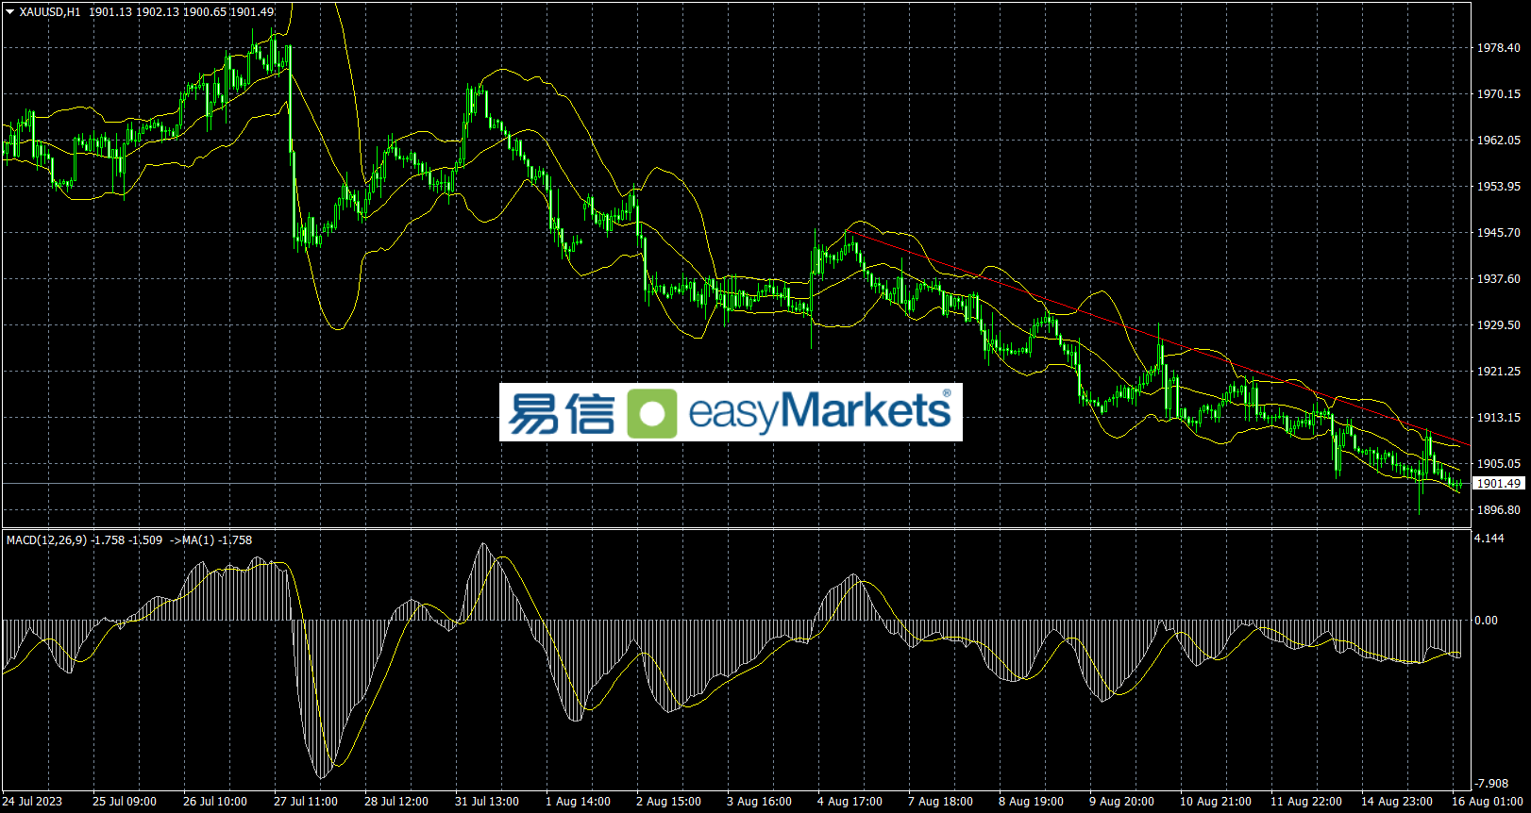Click the 1937.60 price axis label
This screenshot has width=1531, height=813.
click(1499, 279)
